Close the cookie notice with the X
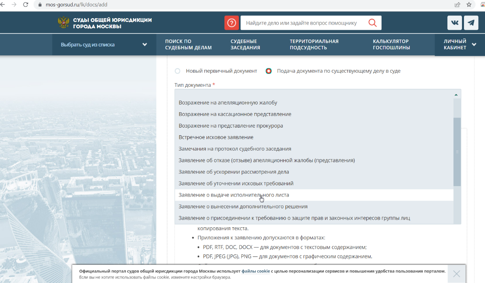Screen dimensions: 485x283 click(456, 274)
